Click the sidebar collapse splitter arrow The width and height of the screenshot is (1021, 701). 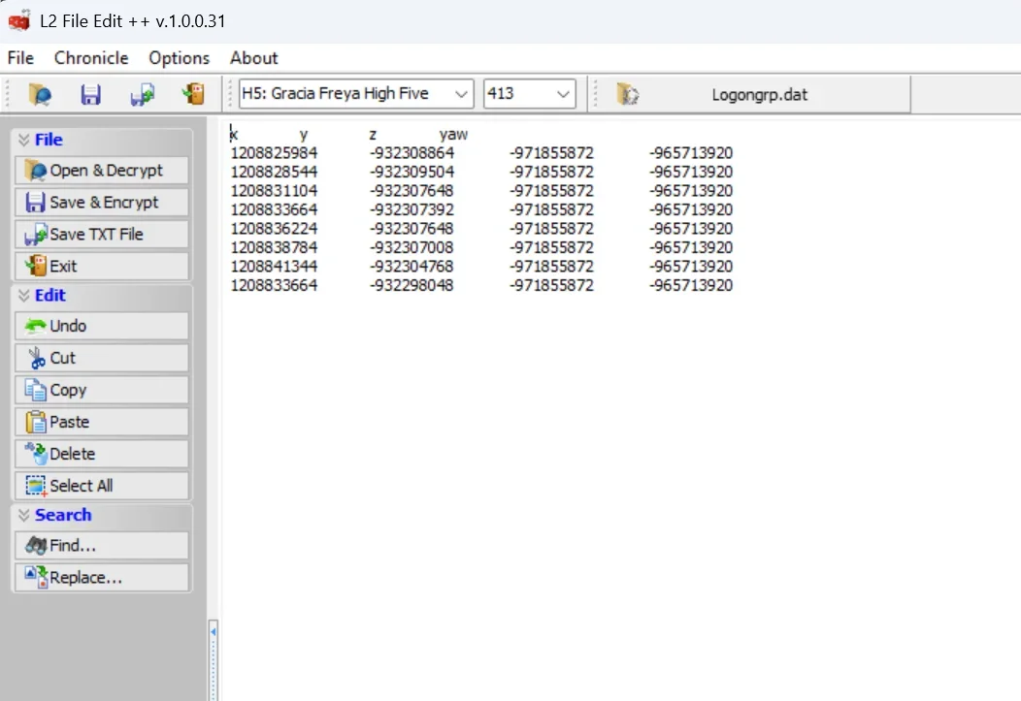point(213,631)
